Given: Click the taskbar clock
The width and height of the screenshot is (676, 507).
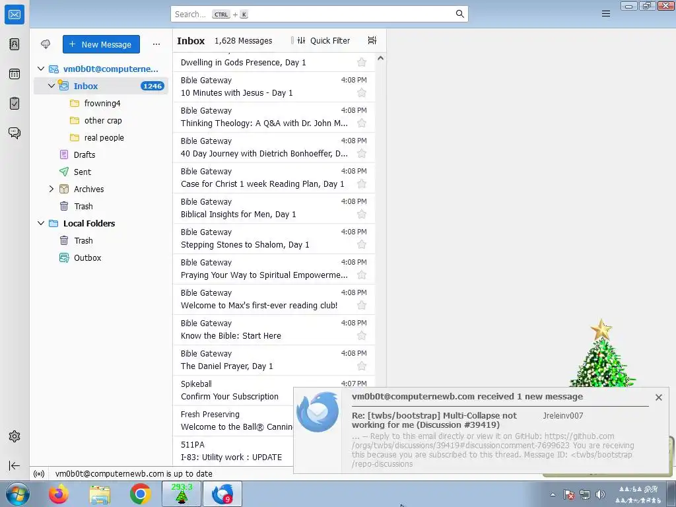Looking at the screenshot, I should [x=638, y=494].
